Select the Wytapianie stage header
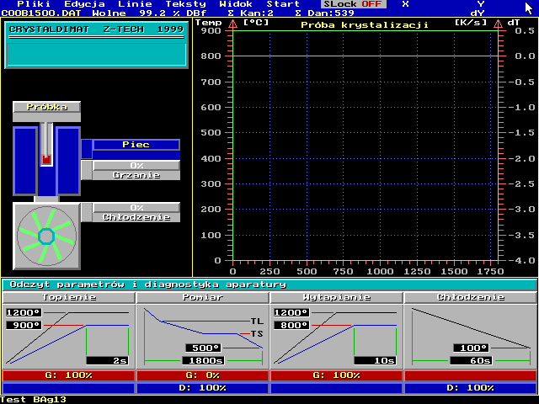539x404 pixels. point(337,297)
